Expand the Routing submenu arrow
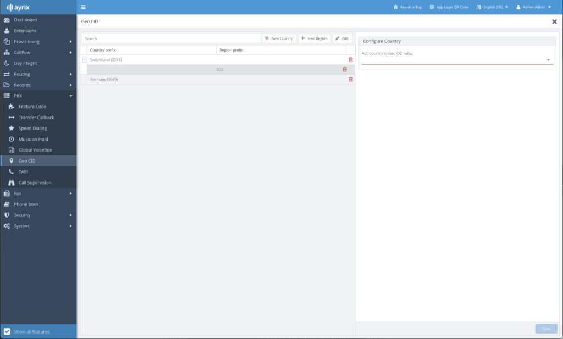 point(71,74)
